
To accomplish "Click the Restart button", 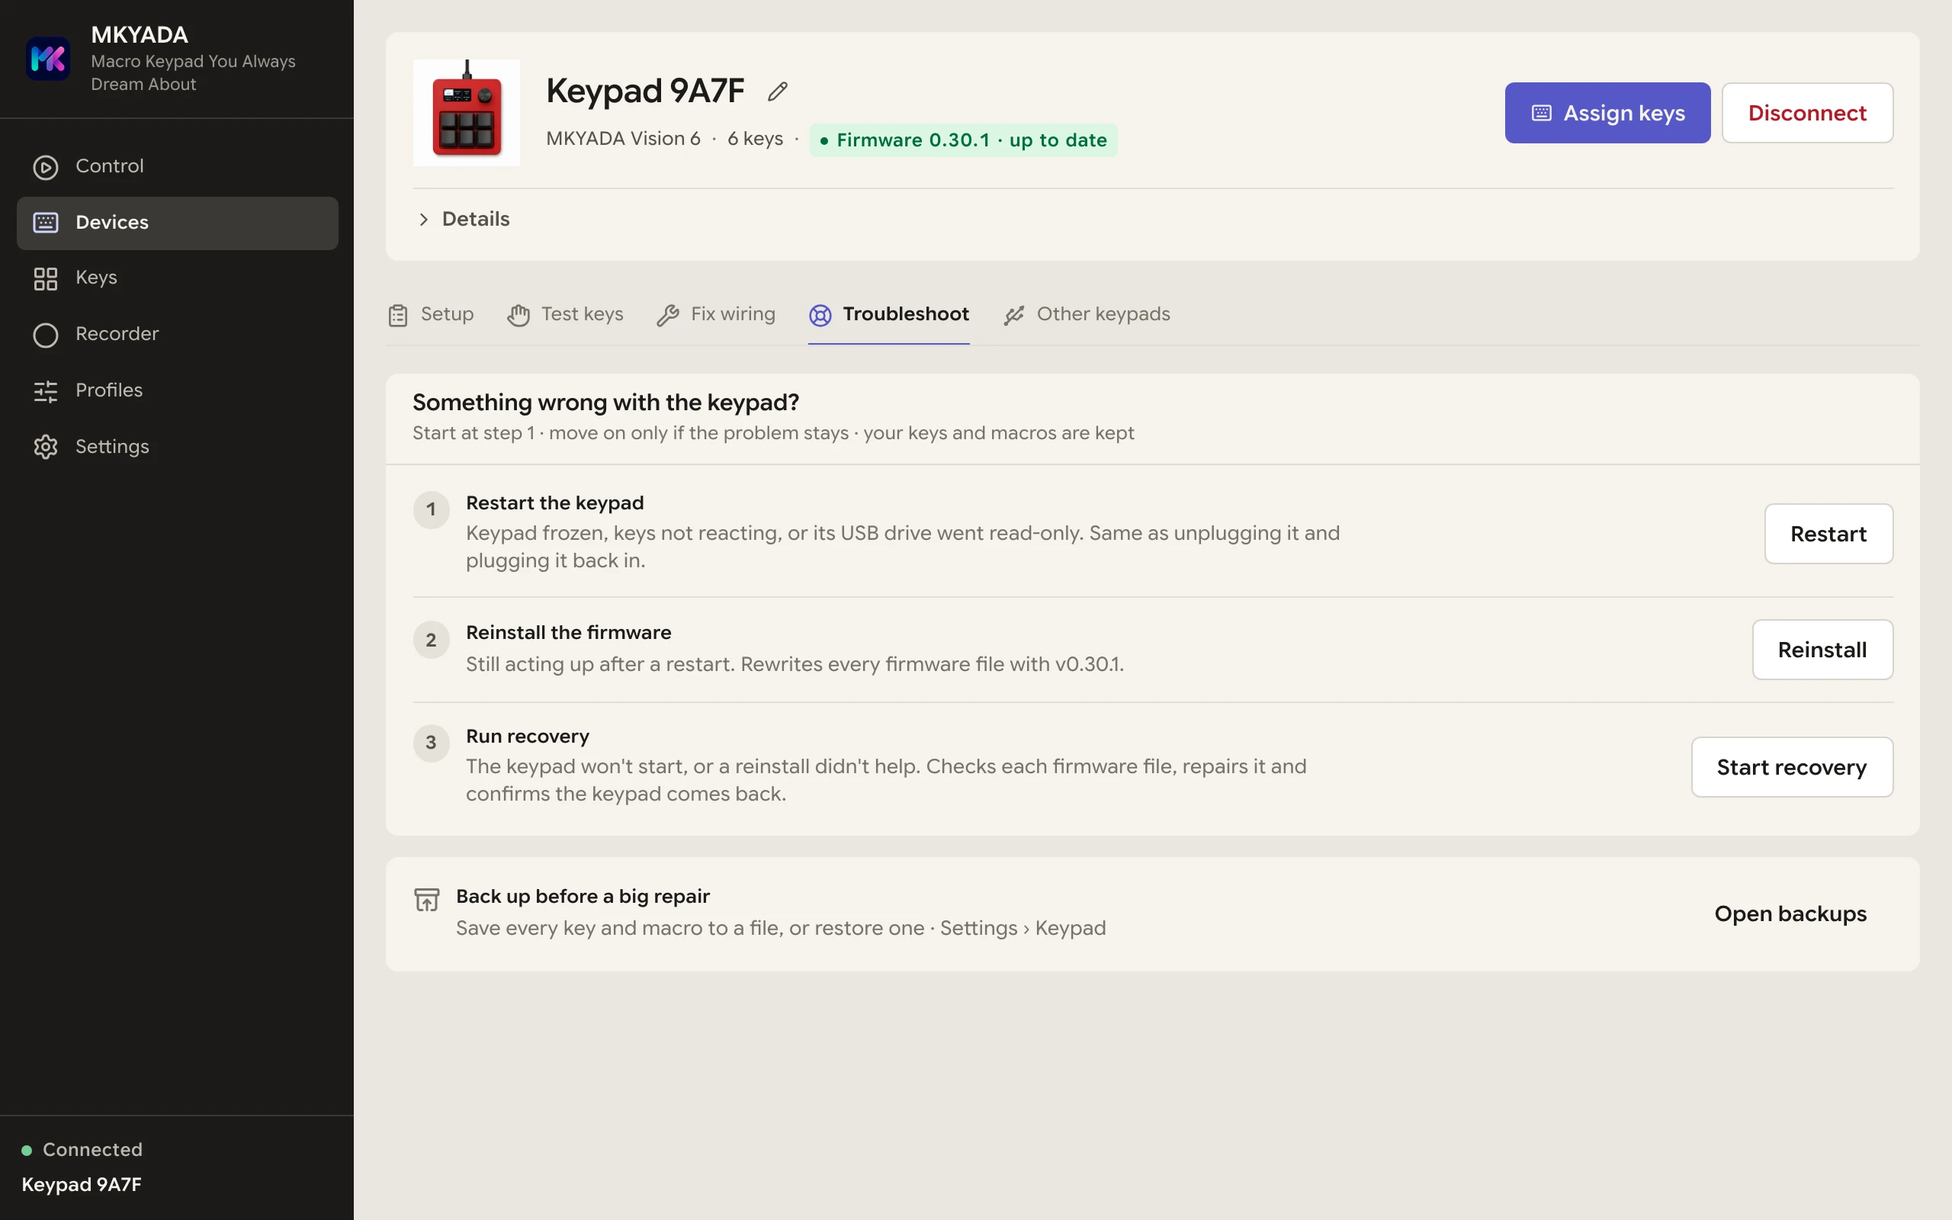I will 1828,533.
